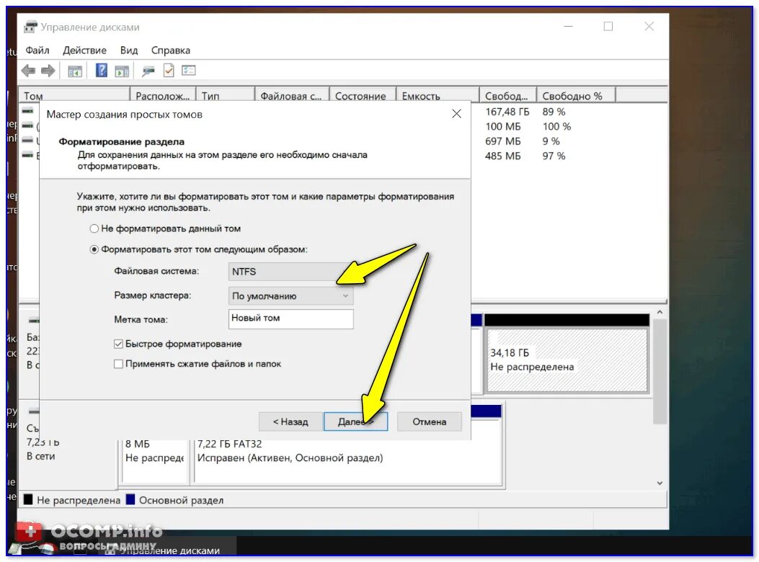Viewport: 759px width, 562px height.
Task: Click the '100 МБ' free space cell
Action: click(503, 126)
